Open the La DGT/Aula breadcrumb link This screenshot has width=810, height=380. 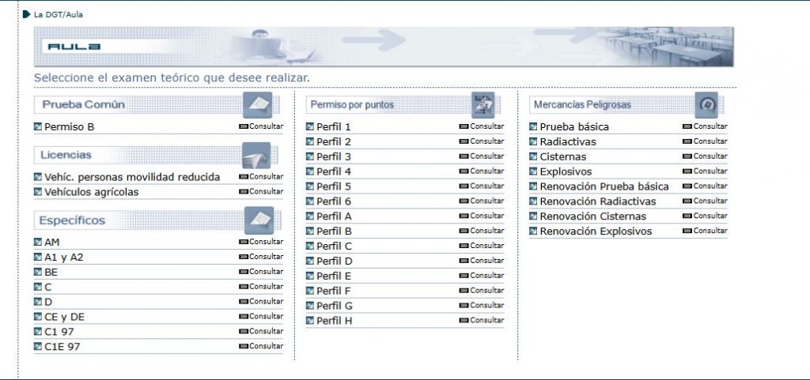58,14
